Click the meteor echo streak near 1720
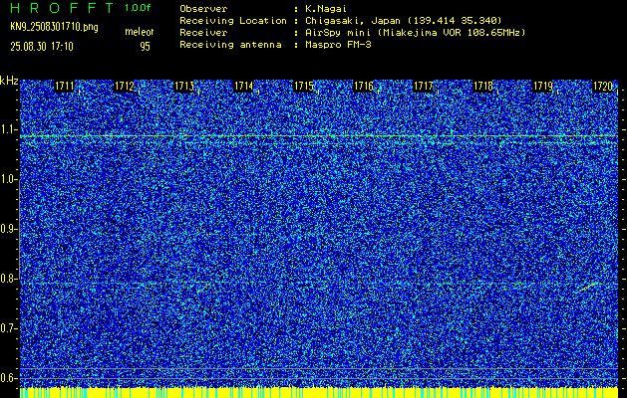The height and width of the screenshot is (398, 627). (x=589, y=287)
